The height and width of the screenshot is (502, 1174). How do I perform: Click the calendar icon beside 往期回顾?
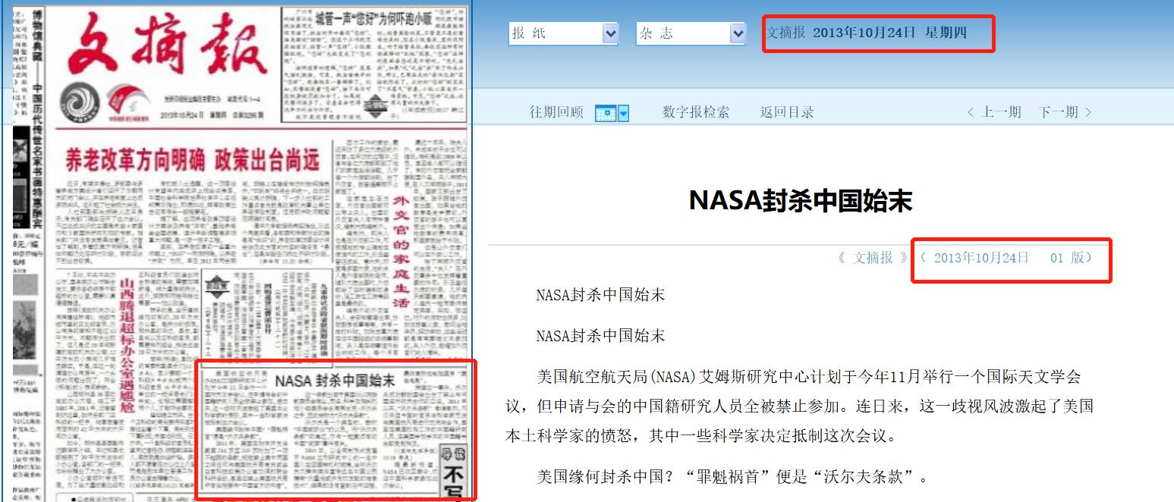pos(606,113)
